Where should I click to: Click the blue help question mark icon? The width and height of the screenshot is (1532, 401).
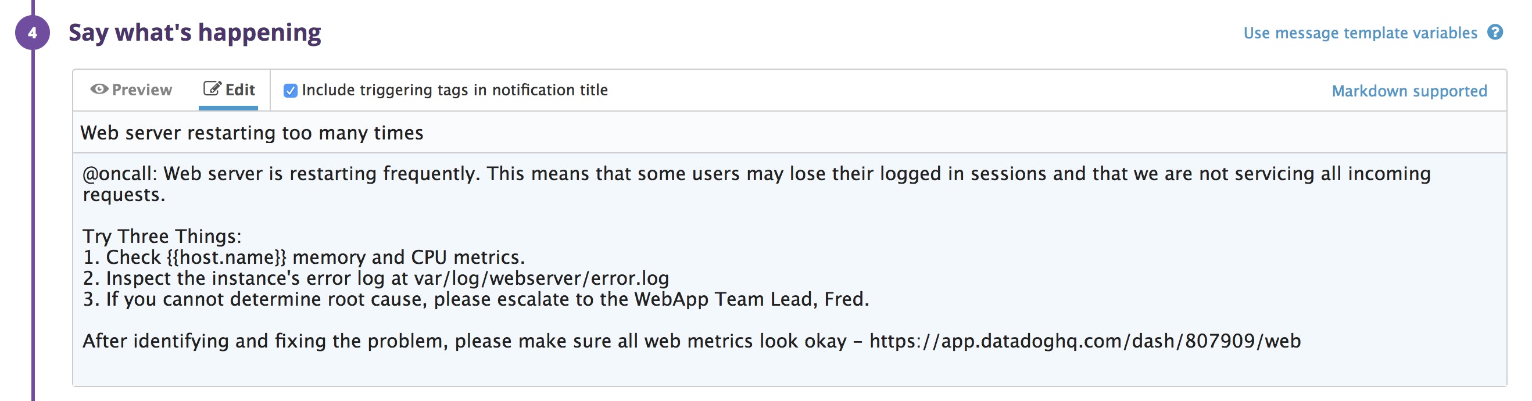pos(1495,32)
